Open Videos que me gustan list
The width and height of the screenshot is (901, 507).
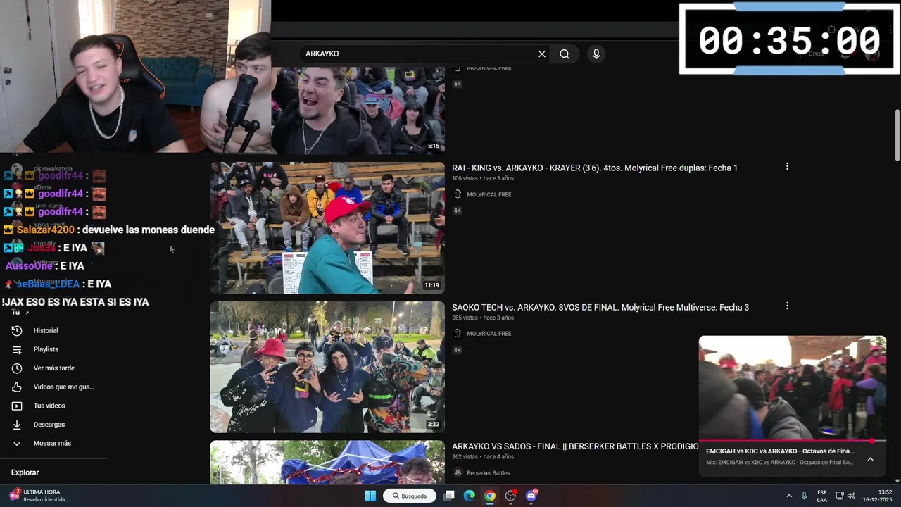[x=63, y=387]
